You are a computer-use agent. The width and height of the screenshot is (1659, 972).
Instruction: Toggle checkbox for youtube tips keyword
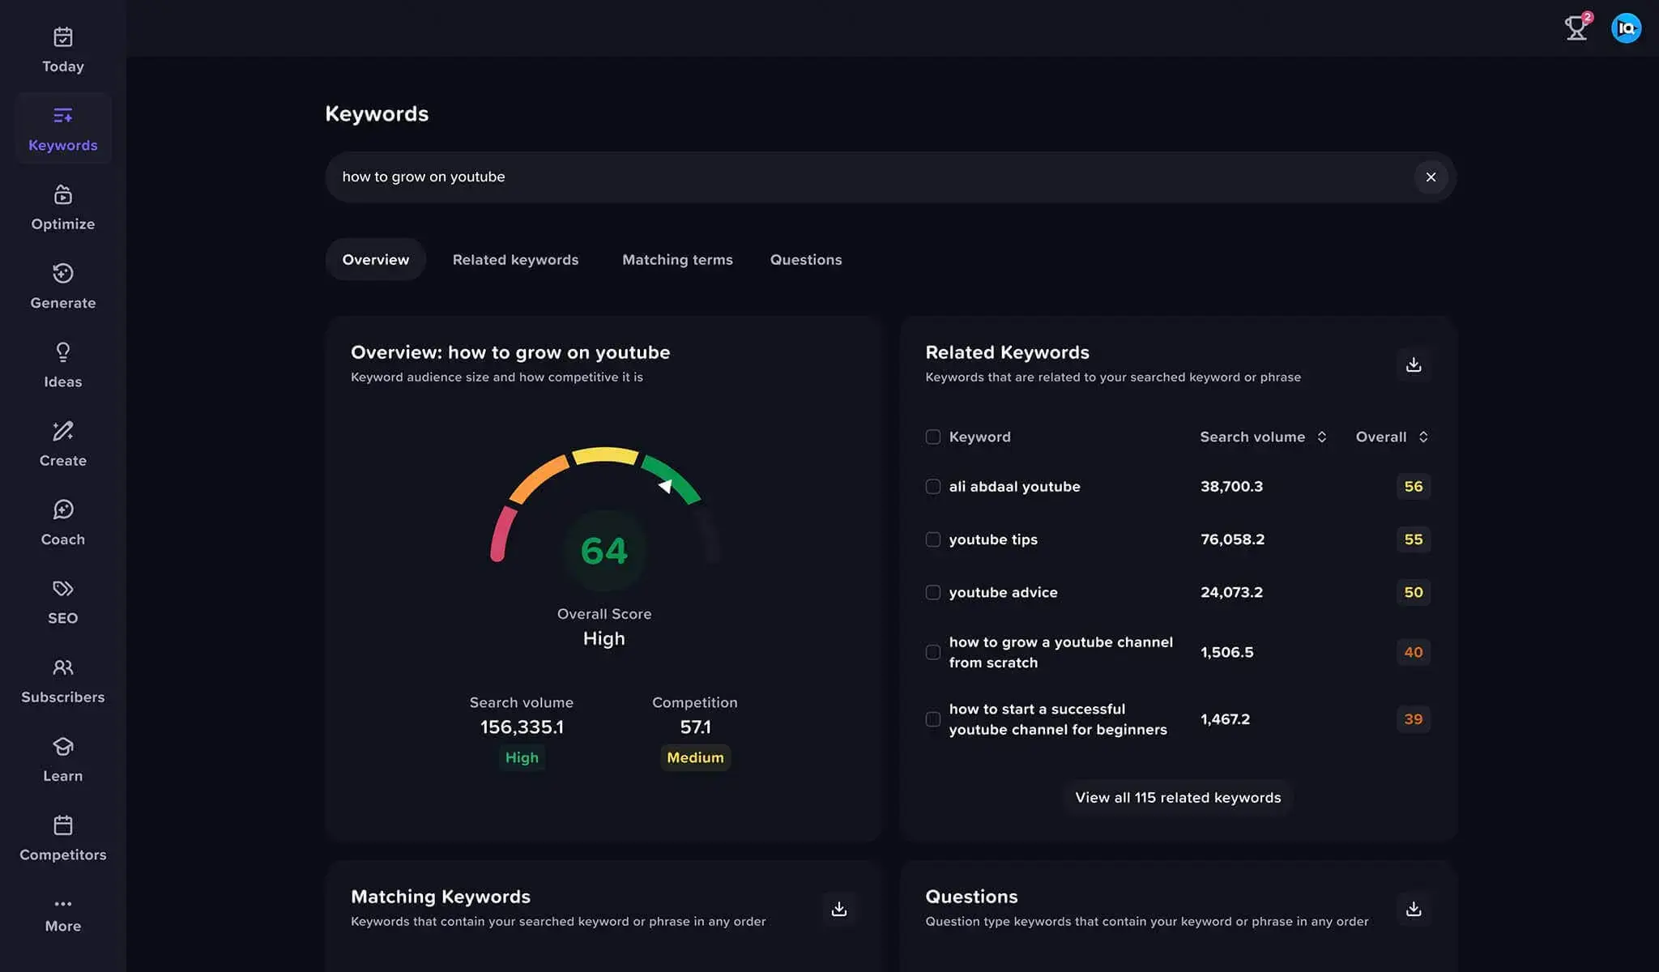(932, 539)
